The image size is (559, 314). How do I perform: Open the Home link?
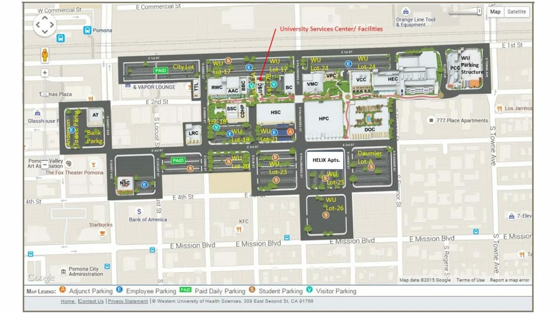[x=68, y=301]
